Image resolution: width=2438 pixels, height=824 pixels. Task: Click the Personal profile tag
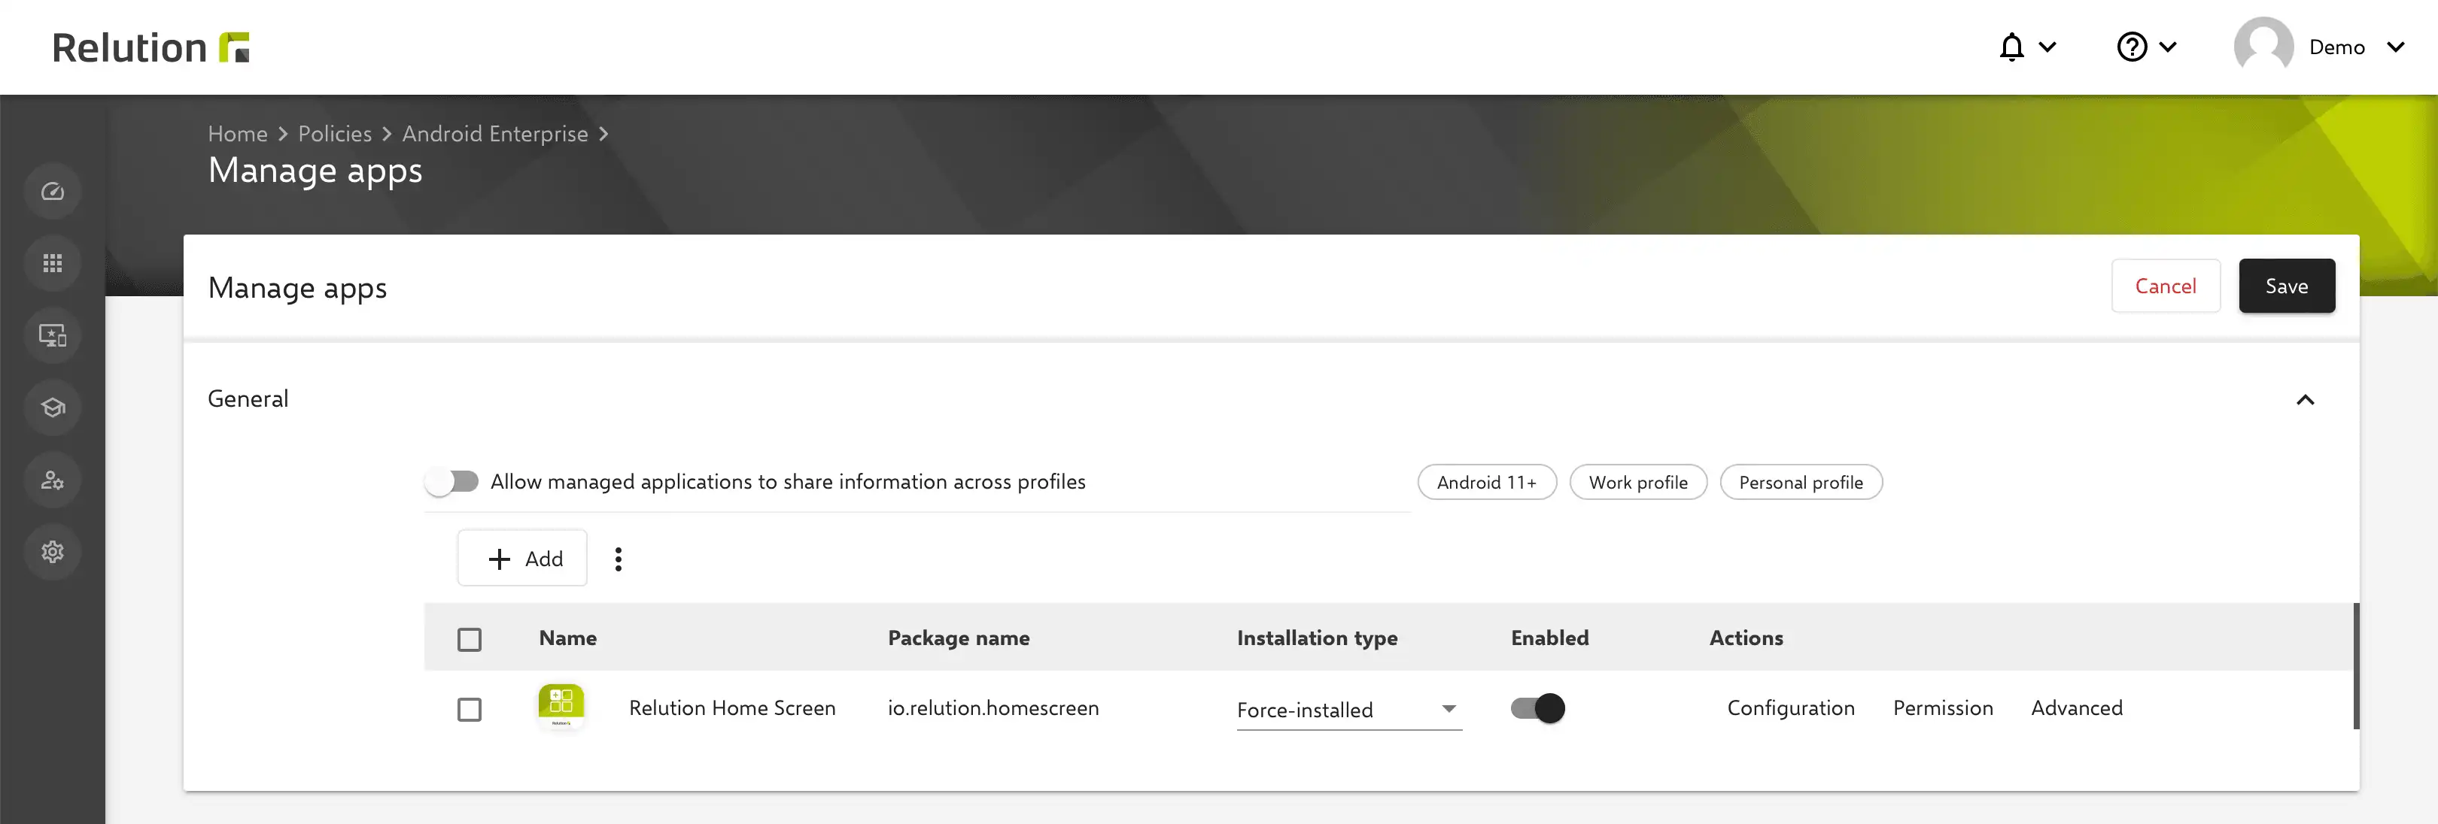(x=1801, y=483)
